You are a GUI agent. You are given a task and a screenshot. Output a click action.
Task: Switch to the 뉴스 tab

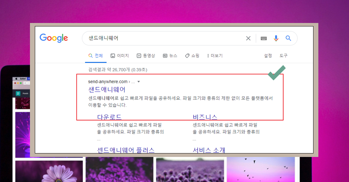click(170, 56)
